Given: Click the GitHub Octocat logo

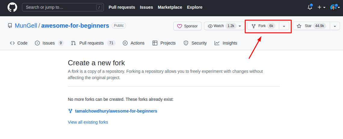Looking at the screenshot, I should pos(12,7).
